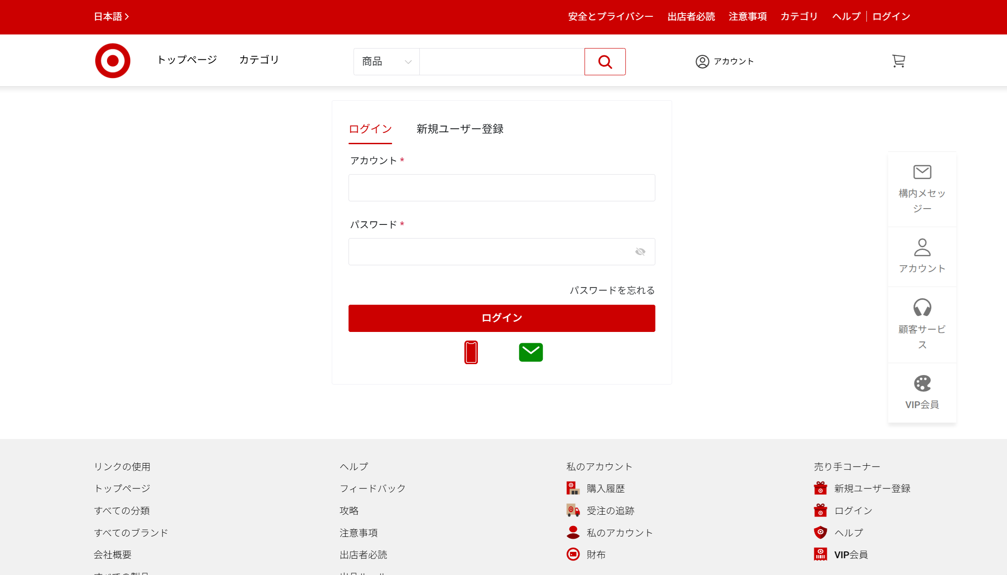This screenshot has height=575, width=1007.
Task: Switch to the 新規ユーザー登録 tab
Action: pos(460,129)
